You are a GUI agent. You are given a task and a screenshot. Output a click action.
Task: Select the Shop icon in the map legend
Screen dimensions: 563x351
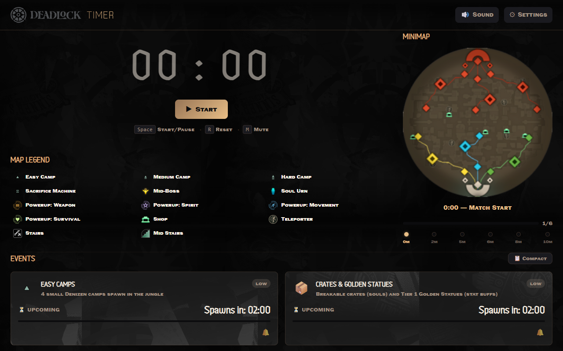click(x=145, y=219)
